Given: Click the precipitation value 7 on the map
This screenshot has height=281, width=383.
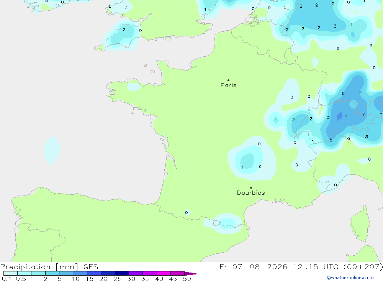Looking at the screenshot, I should 363,114.
